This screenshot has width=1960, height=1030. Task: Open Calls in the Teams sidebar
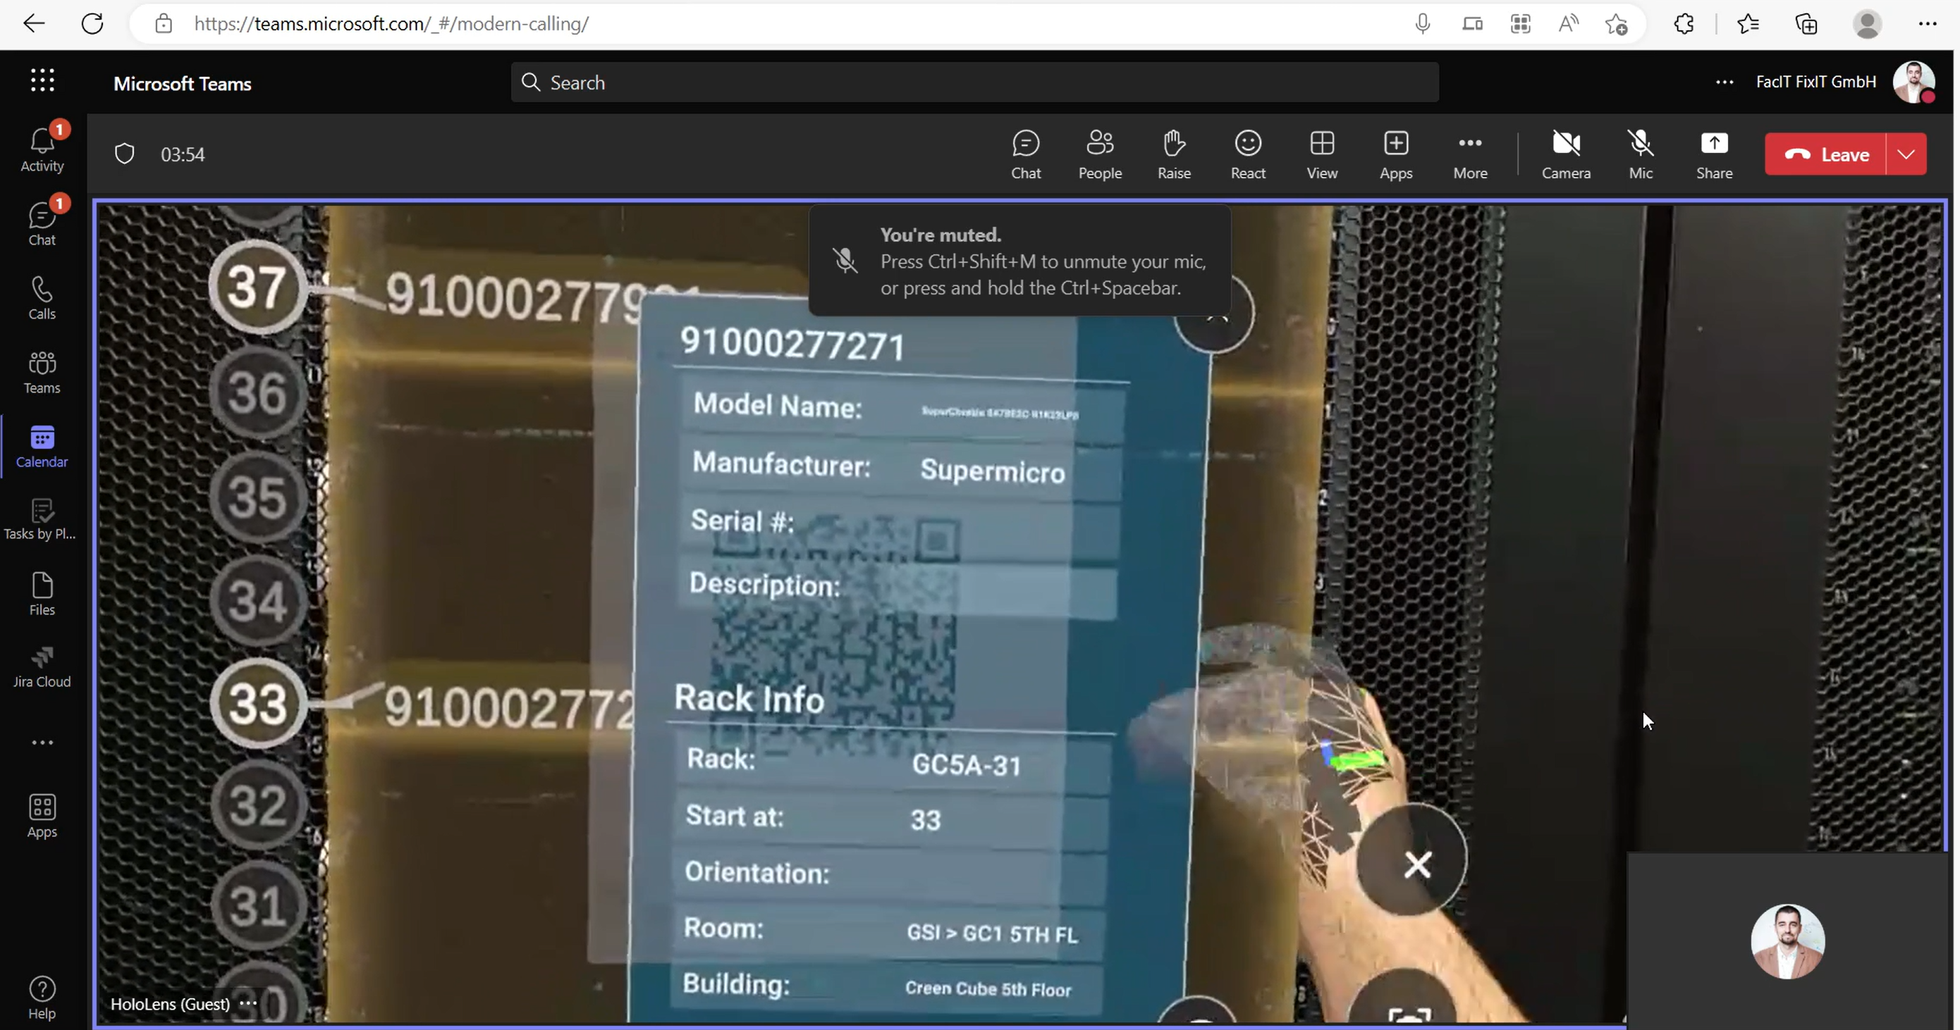[42, 298]
